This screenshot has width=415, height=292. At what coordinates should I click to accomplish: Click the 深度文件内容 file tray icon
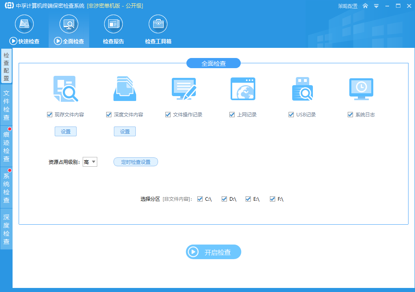(x=125, y=89)
